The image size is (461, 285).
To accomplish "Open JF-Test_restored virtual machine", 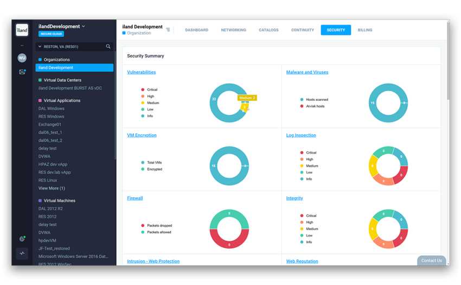I will [x=54, y=248].
